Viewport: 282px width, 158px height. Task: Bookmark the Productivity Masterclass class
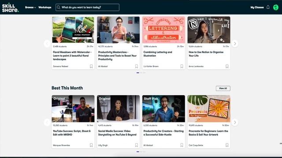pos(137,66)
